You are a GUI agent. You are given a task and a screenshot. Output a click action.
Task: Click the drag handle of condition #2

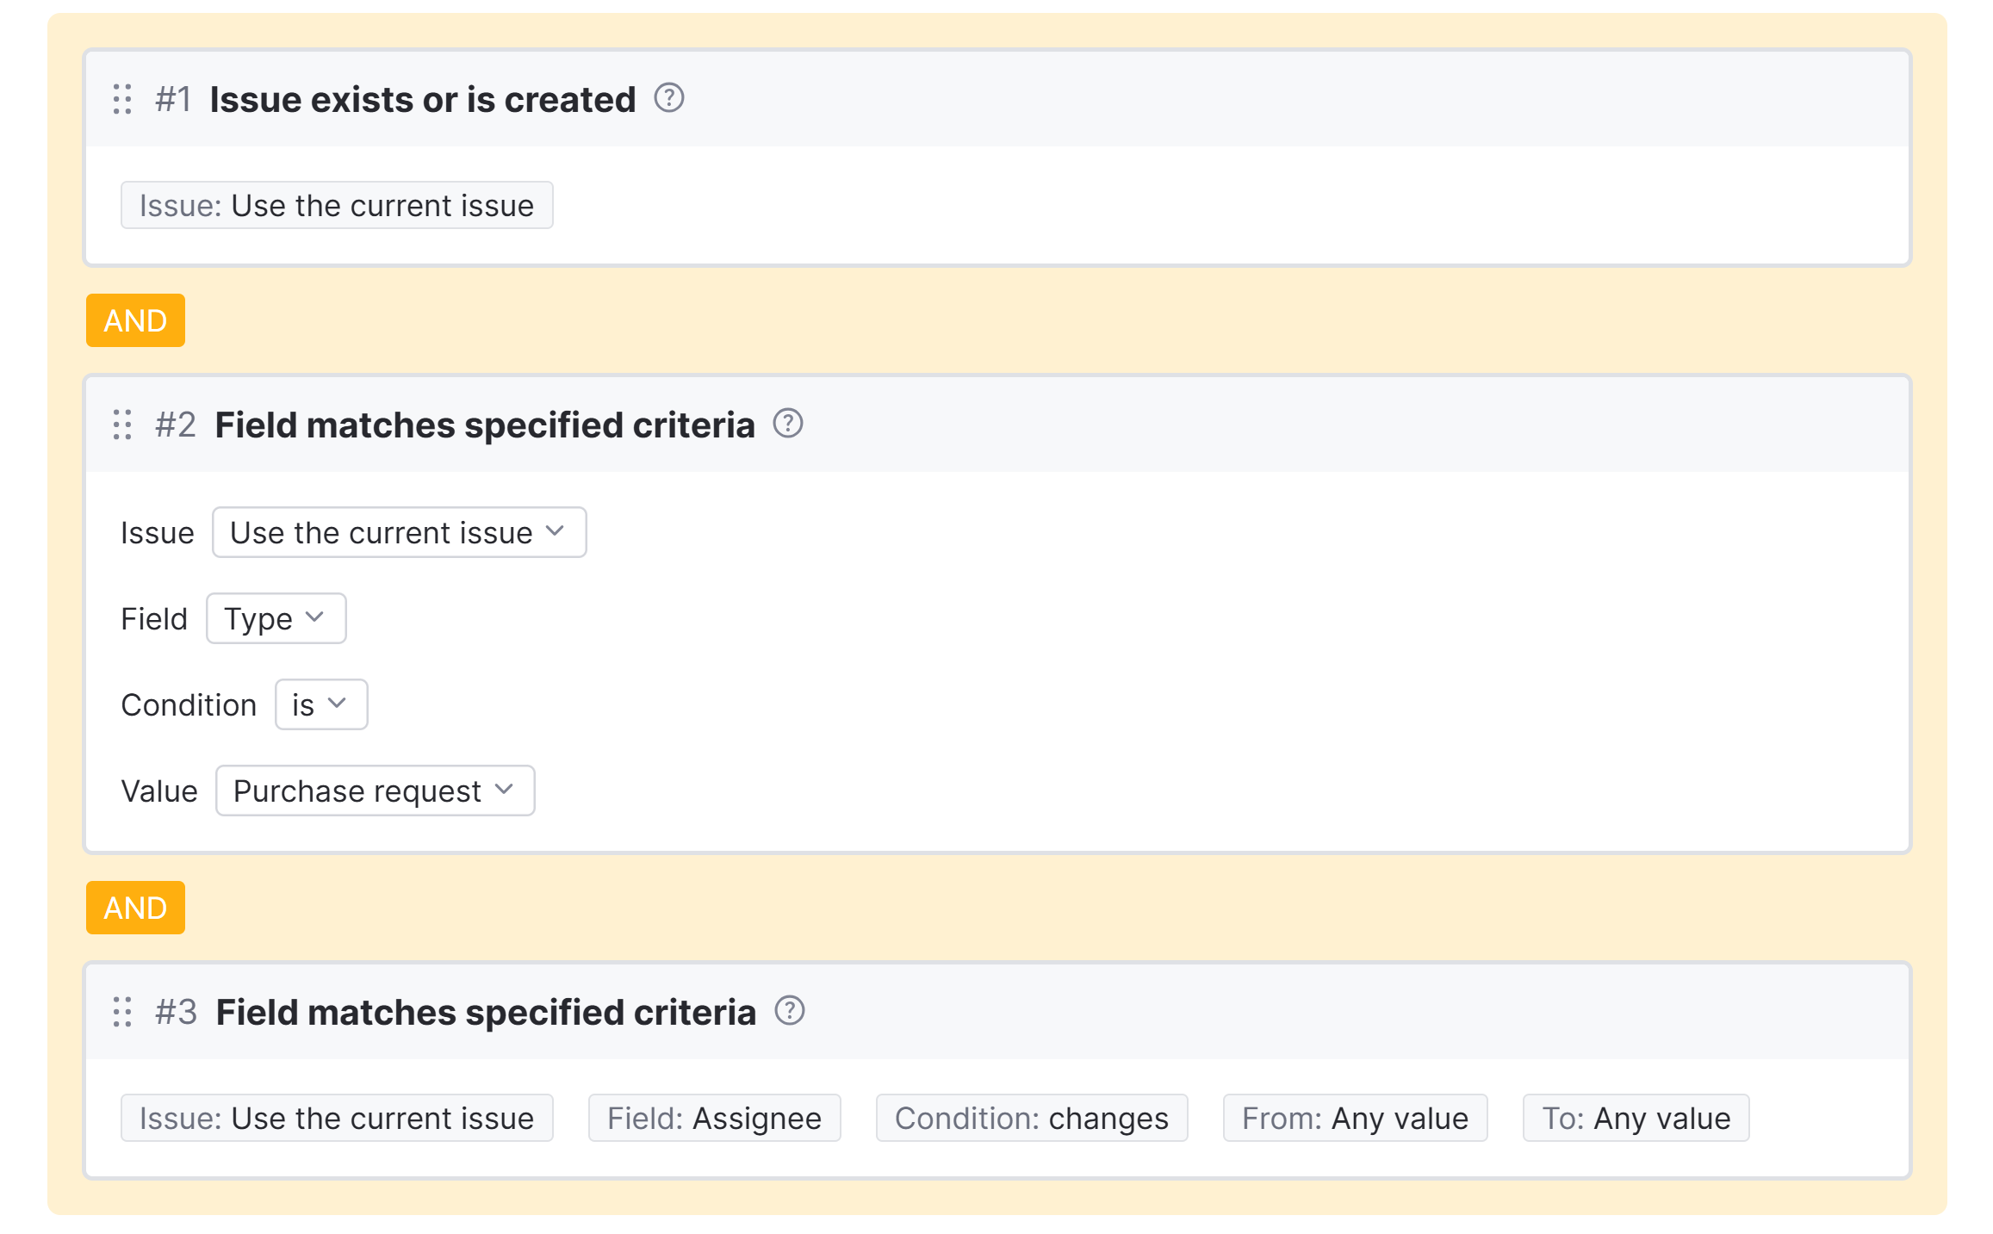tap(121, 425)
